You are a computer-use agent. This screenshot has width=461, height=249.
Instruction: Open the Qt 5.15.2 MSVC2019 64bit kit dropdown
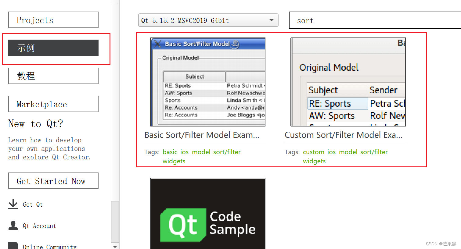click(208, 20)
